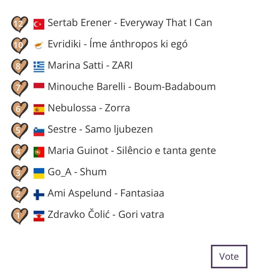Select Minouche Barelli - Boum-Badaboum entry
The height and width of the screenshot is (273, 260).
[x=132, y=87]
